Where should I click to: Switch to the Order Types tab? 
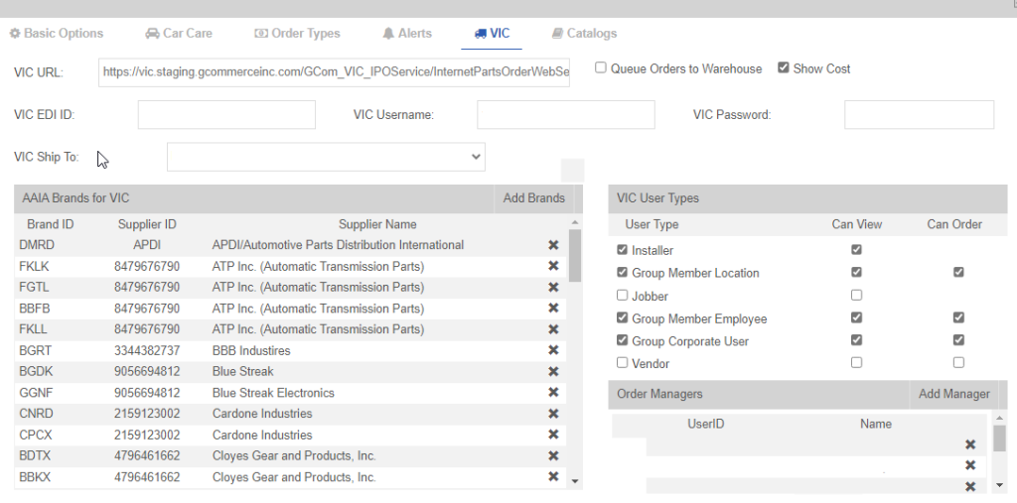tap(297, 34)
